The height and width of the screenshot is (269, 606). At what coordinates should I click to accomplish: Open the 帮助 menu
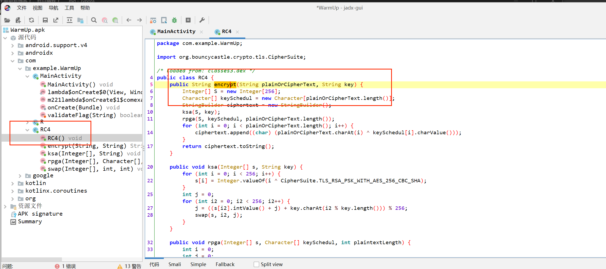coord(85,8)
